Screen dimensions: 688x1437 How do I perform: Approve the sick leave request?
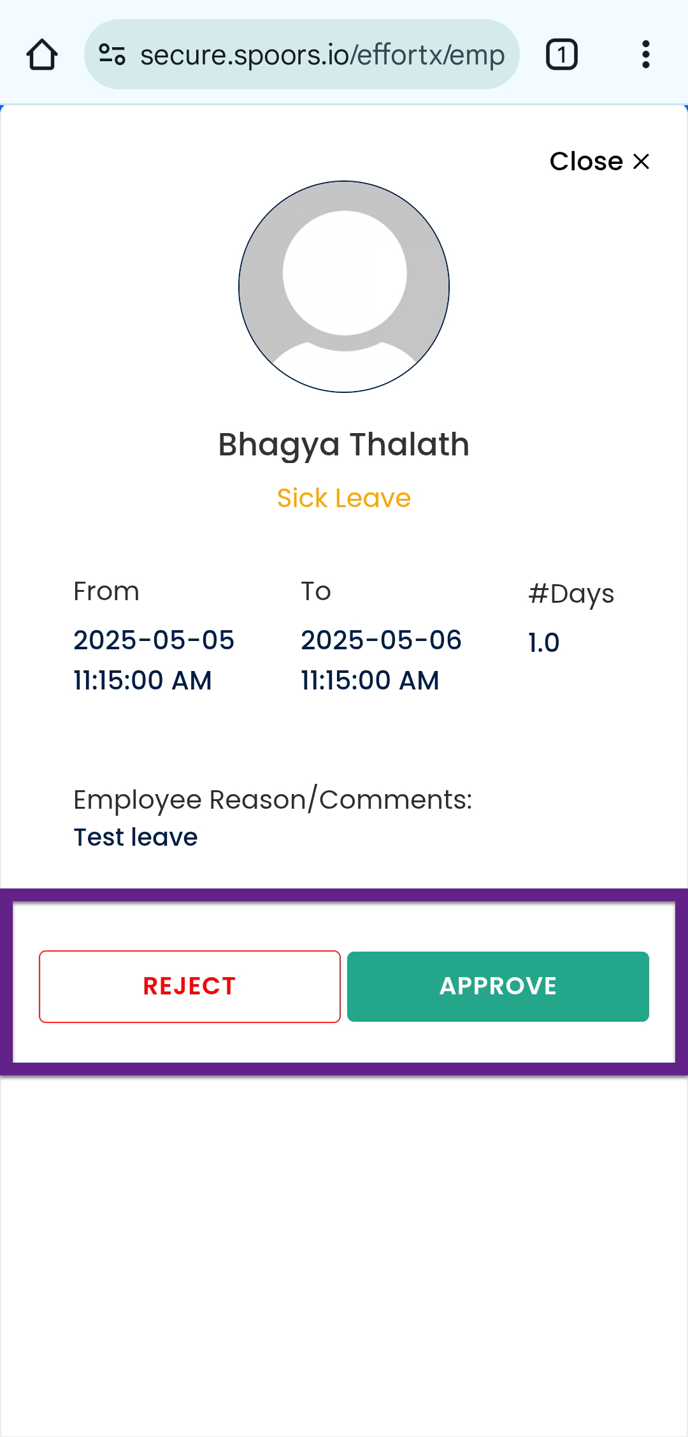pos(498,986)
